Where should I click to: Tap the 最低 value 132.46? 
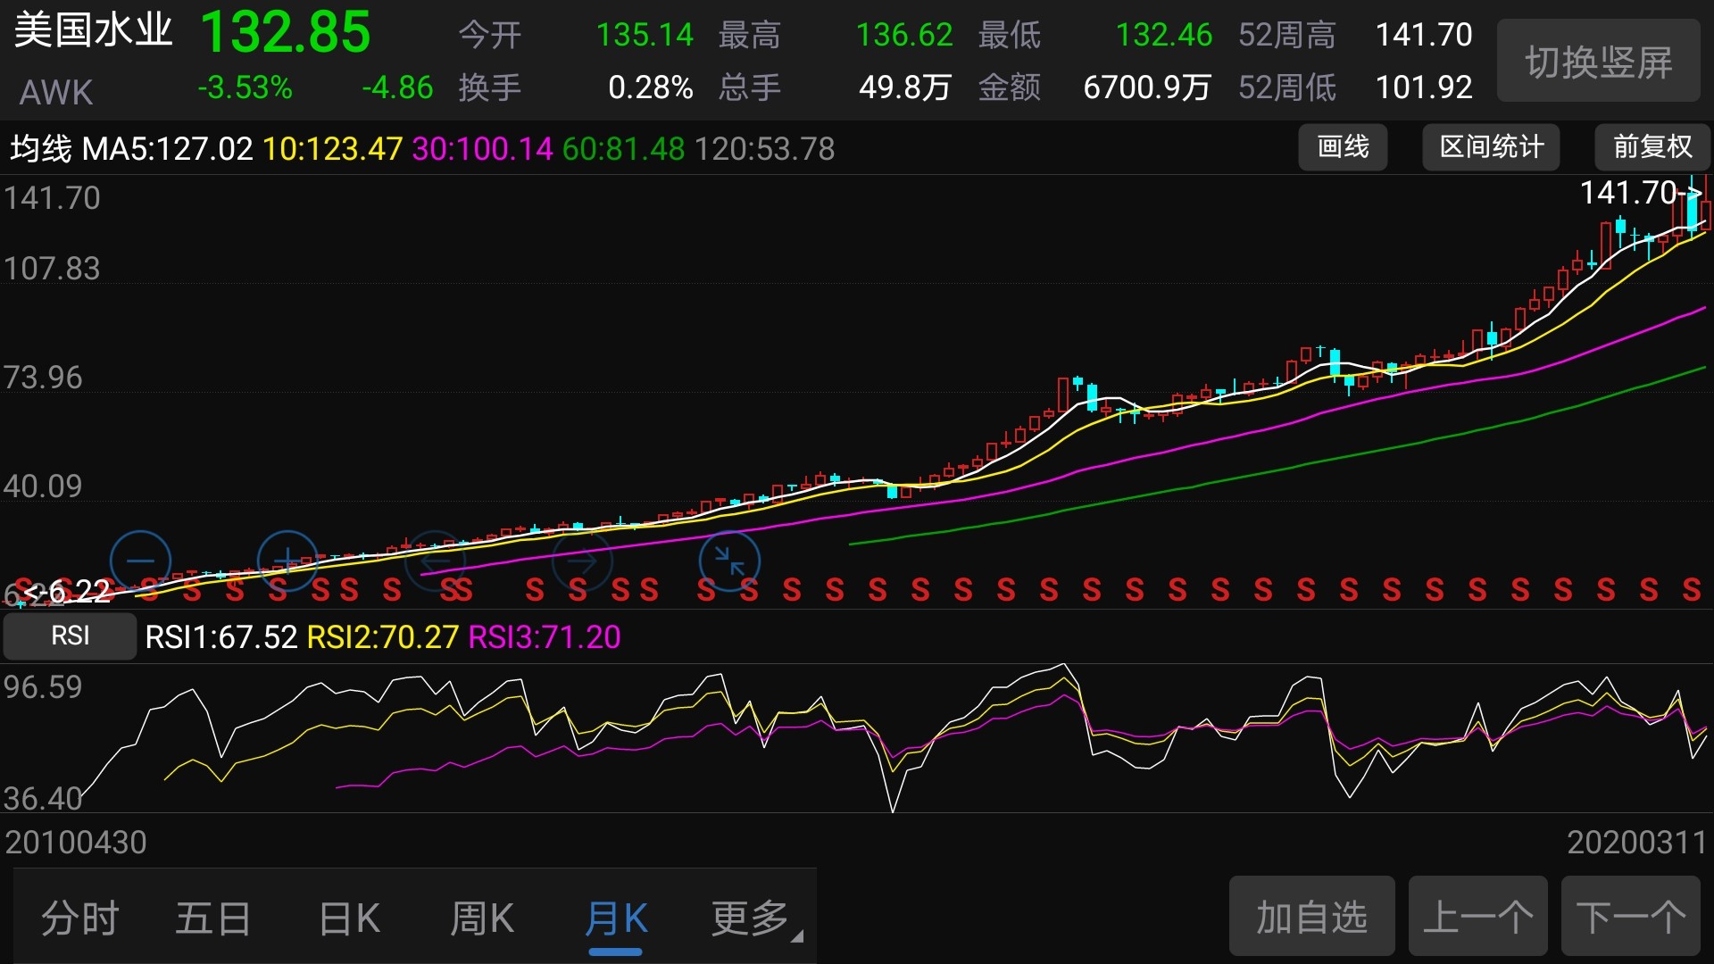click(x=1163, y=35)
